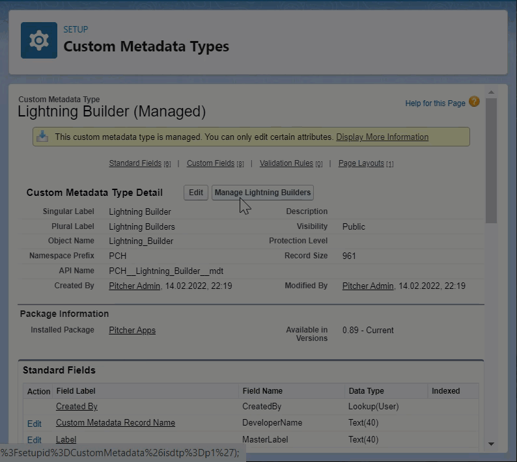
Task: Jump to Page Layouts section link
Action: 361,163
